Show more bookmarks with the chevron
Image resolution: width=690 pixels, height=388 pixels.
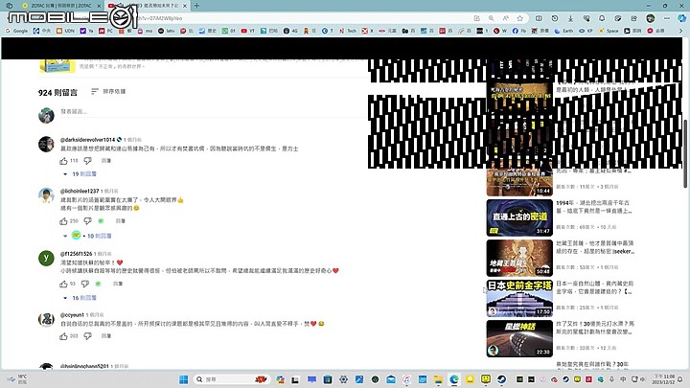(x=681, y=31)
